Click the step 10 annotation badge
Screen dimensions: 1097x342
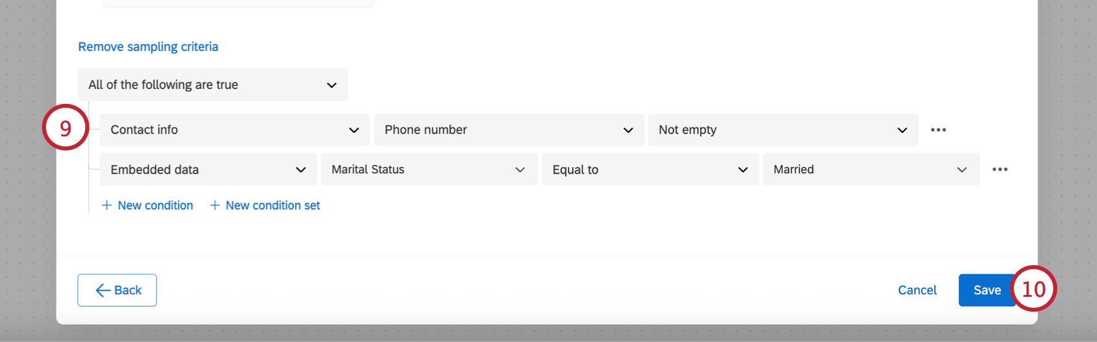point(1033,288)
